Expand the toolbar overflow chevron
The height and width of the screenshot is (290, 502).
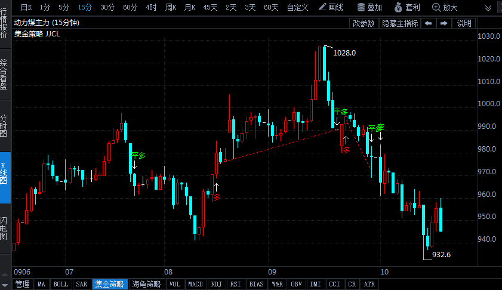coord(488,8)
